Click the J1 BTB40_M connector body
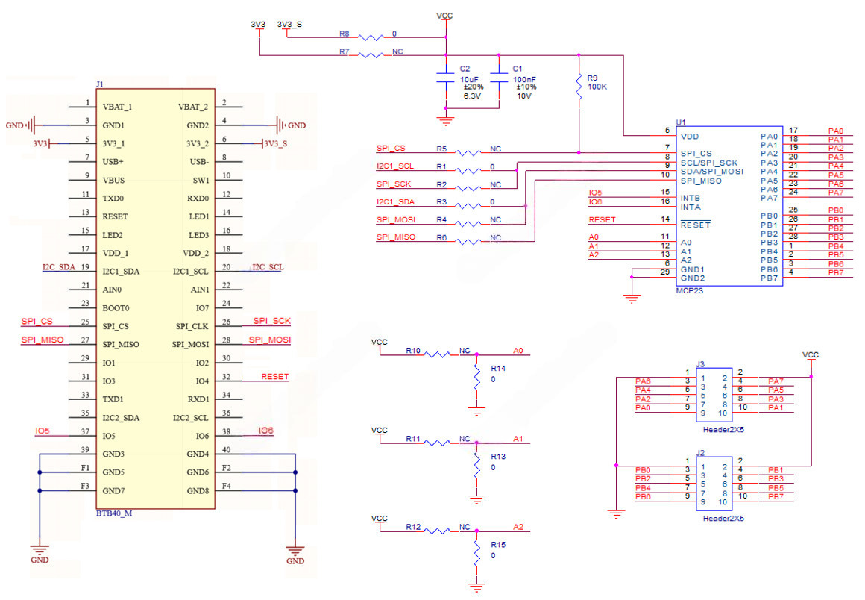 pos(153,299)
